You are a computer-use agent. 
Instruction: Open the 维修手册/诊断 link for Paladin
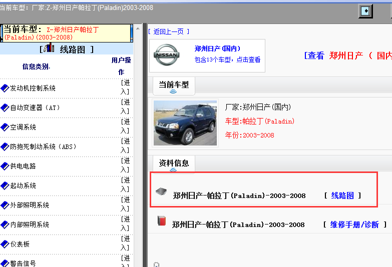(354, 224)
